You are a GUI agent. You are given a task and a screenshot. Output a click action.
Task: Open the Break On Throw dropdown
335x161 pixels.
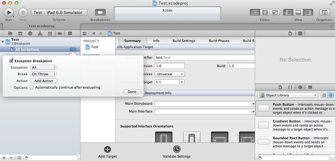(44, 74)
